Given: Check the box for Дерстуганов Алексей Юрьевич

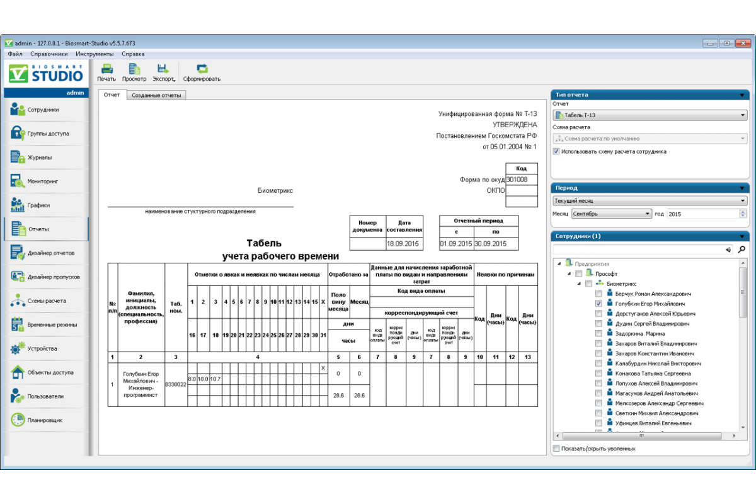Looking at the screenshot, I should tap(598, 314).
